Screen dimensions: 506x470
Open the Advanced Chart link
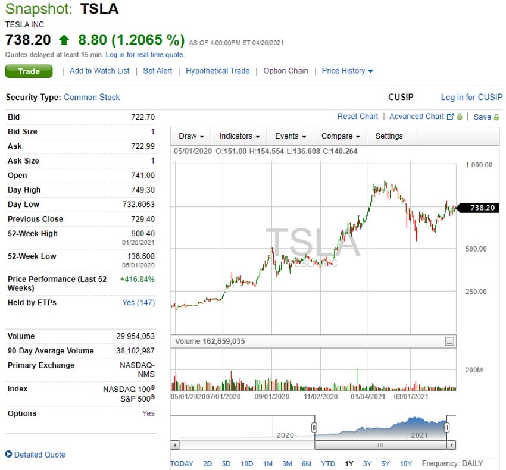[x=417, y=117]
